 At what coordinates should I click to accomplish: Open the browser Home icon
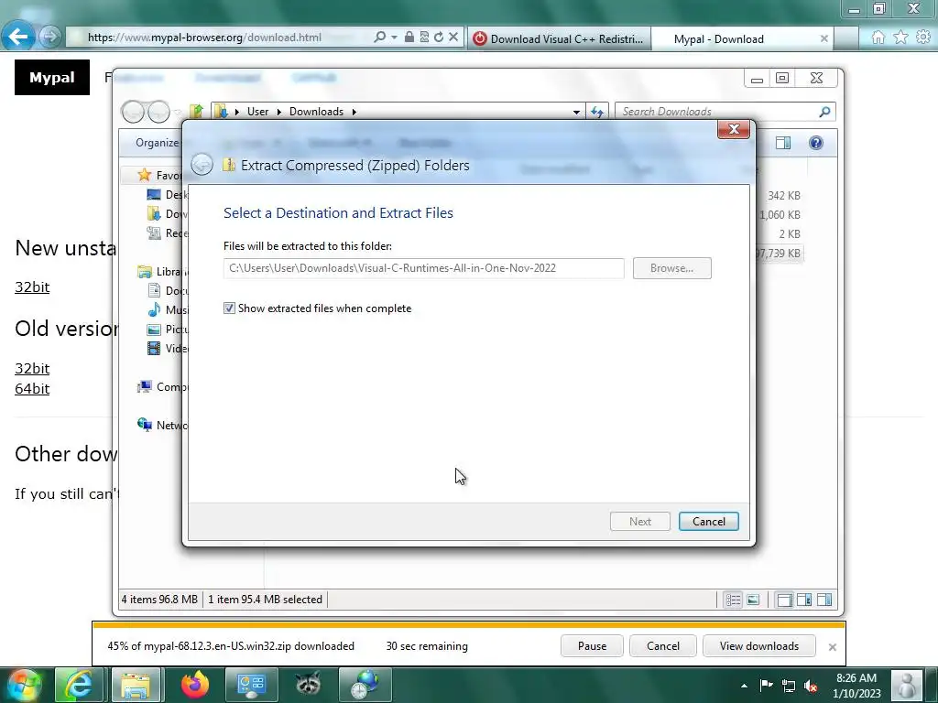[878, 38]
